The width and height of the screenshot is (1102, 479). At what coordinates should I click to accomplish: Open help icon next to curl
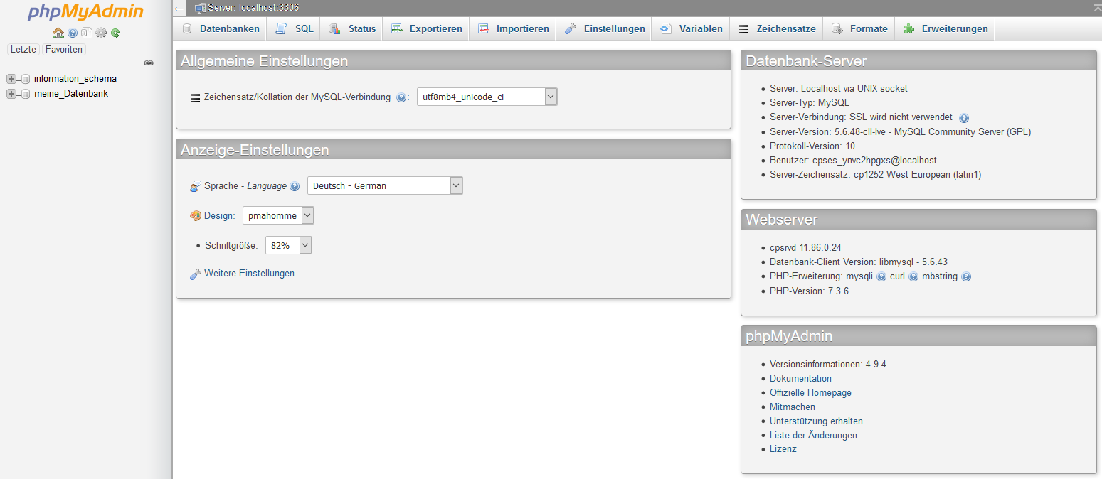[913, 277]
